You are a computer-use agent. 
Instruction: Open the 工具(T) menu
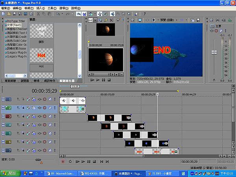(x=52, y=8)
